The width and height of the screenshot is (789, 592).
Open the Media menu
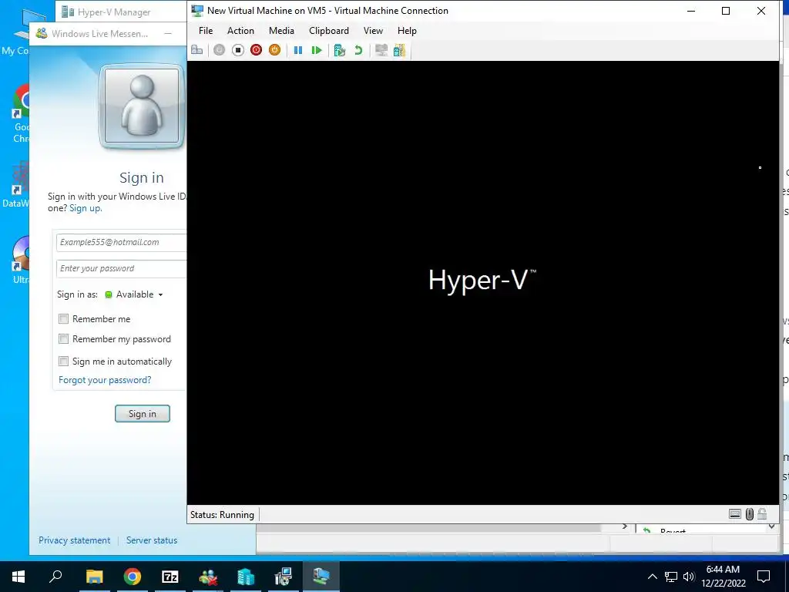click(281, 31)
